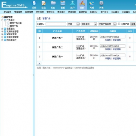136x136 pixels.
Task: Expand the 信息反馈管理 tree node
Action: click(x=2, y=37)
